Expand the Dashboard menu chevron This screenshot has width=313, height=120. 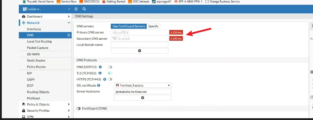click(69, 17)
